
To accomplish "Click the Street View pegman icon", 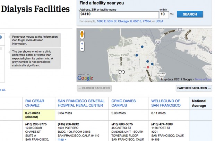I will coord(82,35).
